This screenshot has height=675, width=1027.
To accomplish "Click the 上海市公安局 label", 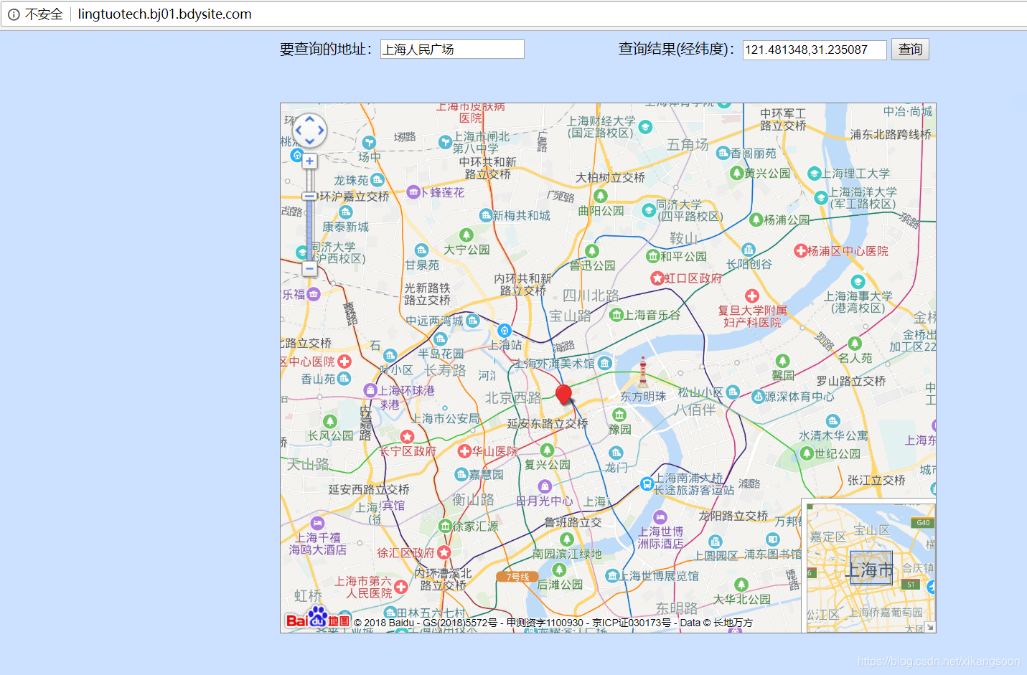I will point(446,418).
